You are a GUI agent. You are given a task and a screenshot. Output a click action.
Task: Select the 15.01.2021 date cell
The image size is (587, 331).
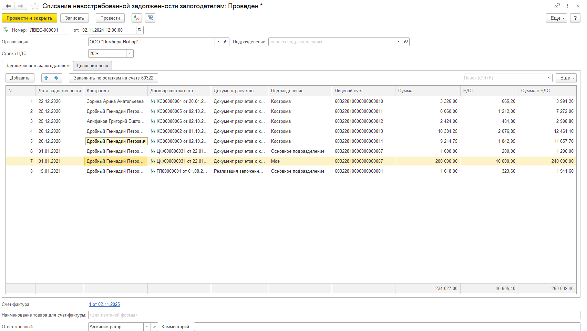coord(60,171)
